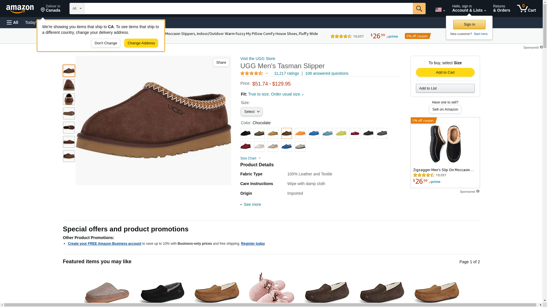The image size is (547, 307).
Task: Click the Change Address button
Action: 141,43
